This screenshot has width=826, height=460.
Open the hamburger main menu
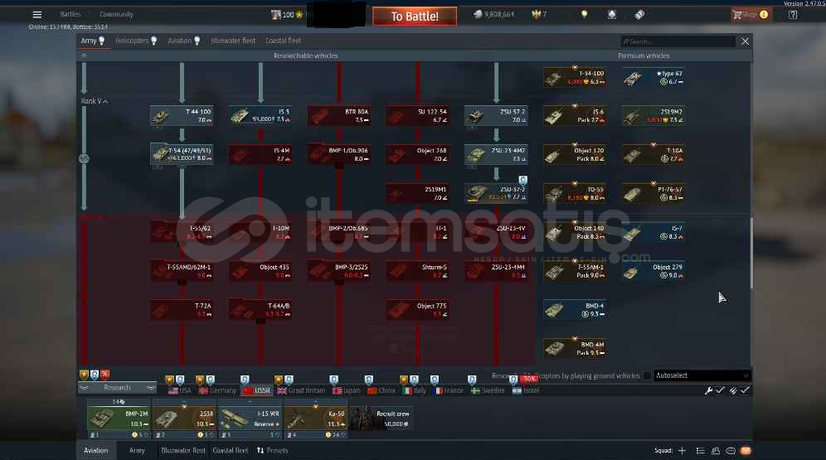(x=36, y=15)
